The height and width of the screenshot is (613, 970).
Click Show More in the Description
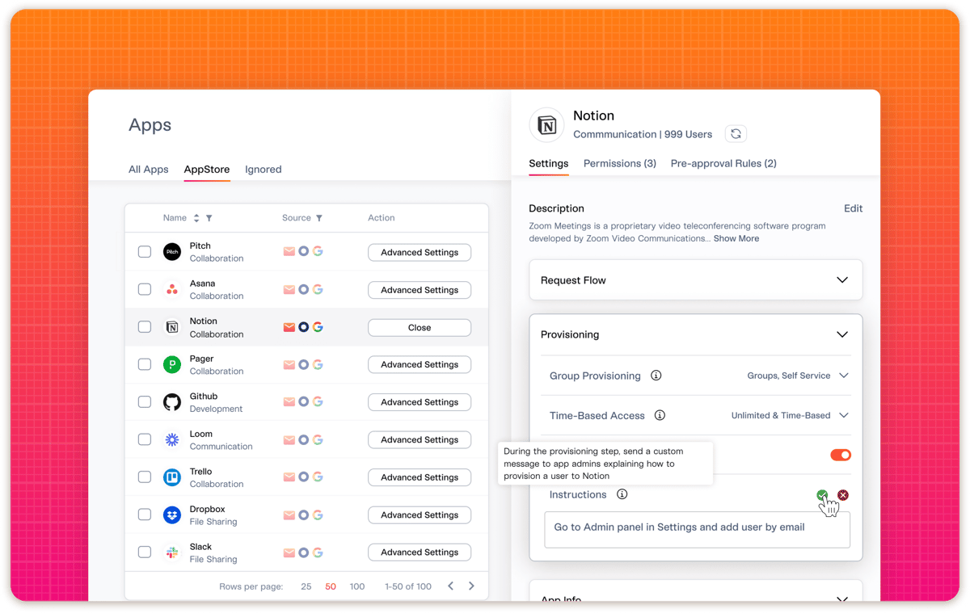coord(736,238)
